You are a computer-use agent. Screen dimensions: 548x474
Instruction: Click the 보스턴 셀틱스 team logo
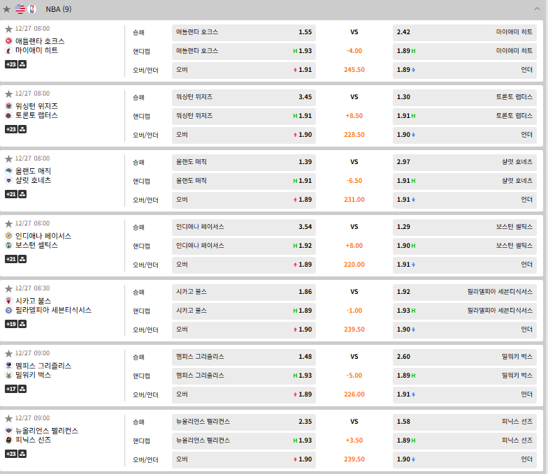point(8,245)
